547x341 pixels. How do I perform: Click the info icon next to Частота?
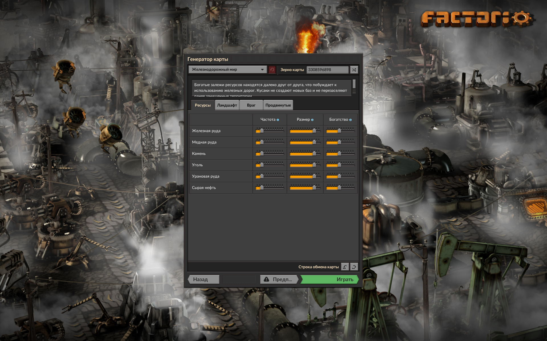click(x=278, y=120)
